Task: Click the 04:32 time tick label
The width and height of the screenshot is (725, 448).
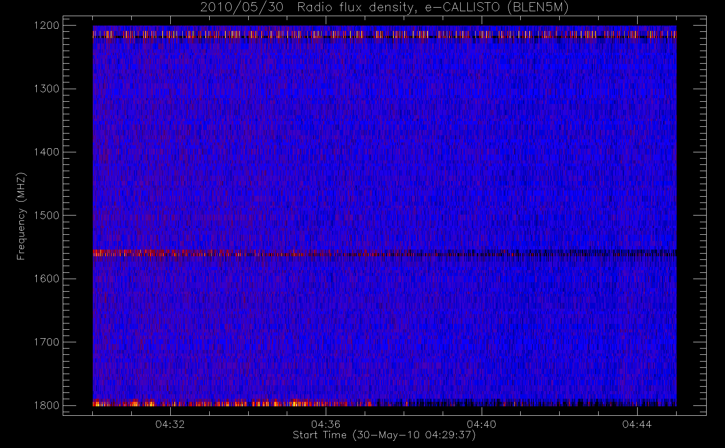Action: (170, 424)
